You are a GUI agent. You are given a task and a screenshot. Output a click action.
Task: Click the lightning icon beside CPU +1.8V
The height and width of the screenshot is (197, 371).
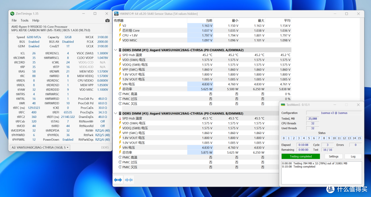tap(120, 35)
